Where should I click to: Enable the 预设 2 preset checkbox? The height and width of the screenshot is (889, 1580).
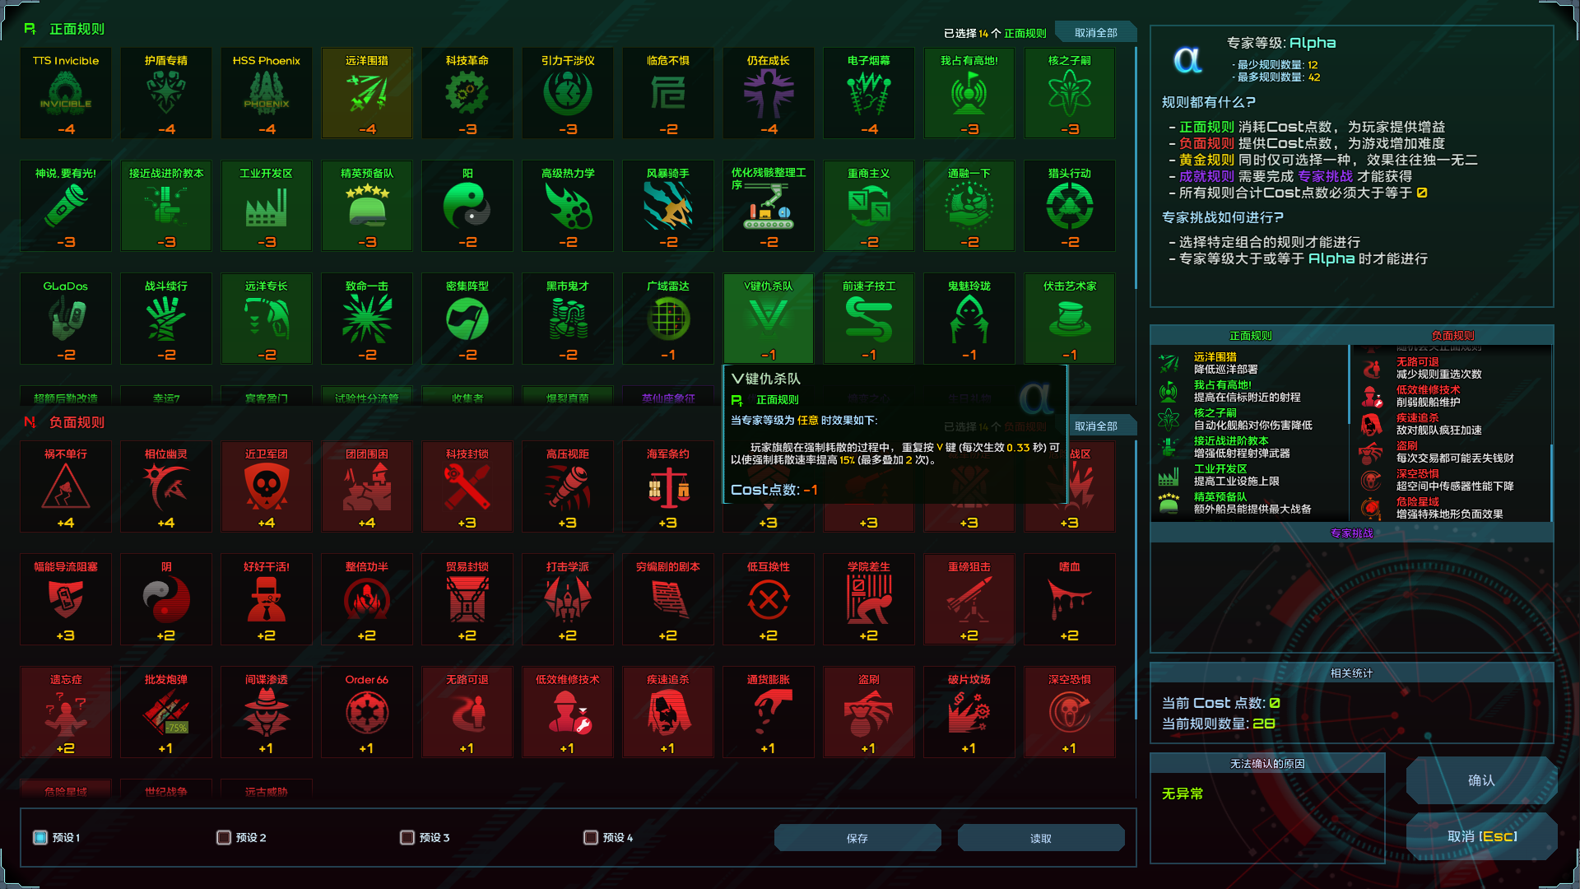pyautogui.click(x=224, y=837)
